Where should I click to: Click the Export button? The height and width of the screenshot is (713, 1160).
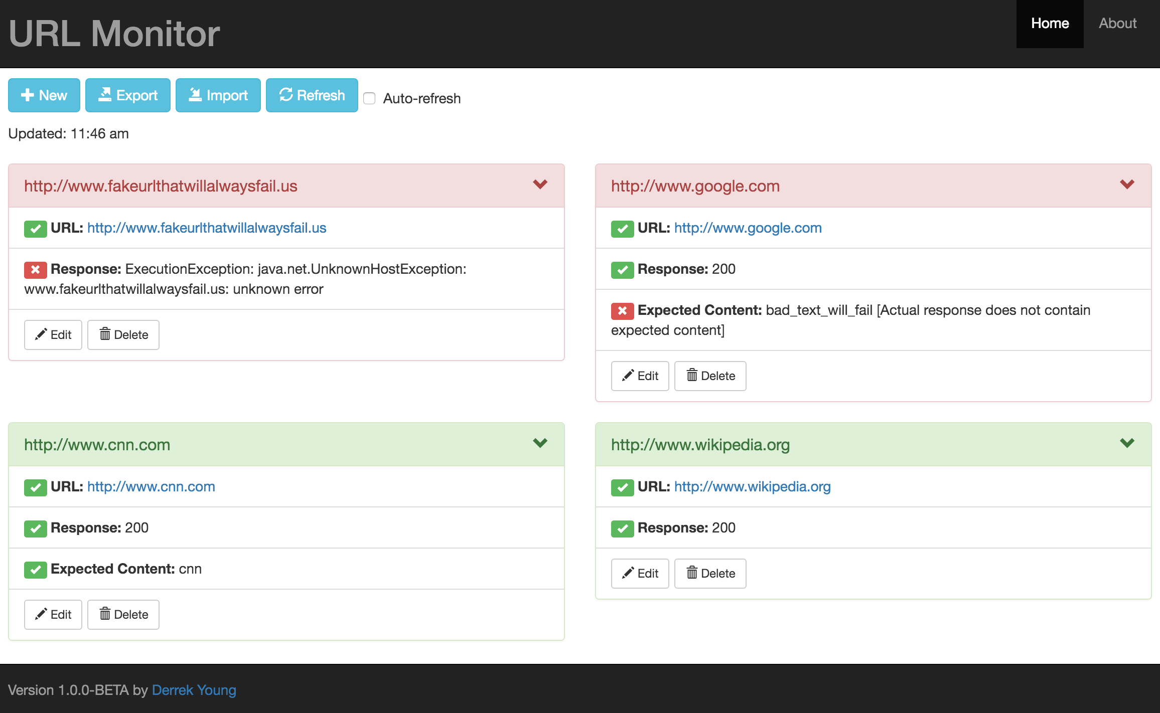pyautogui.click(x=127, y=95)
